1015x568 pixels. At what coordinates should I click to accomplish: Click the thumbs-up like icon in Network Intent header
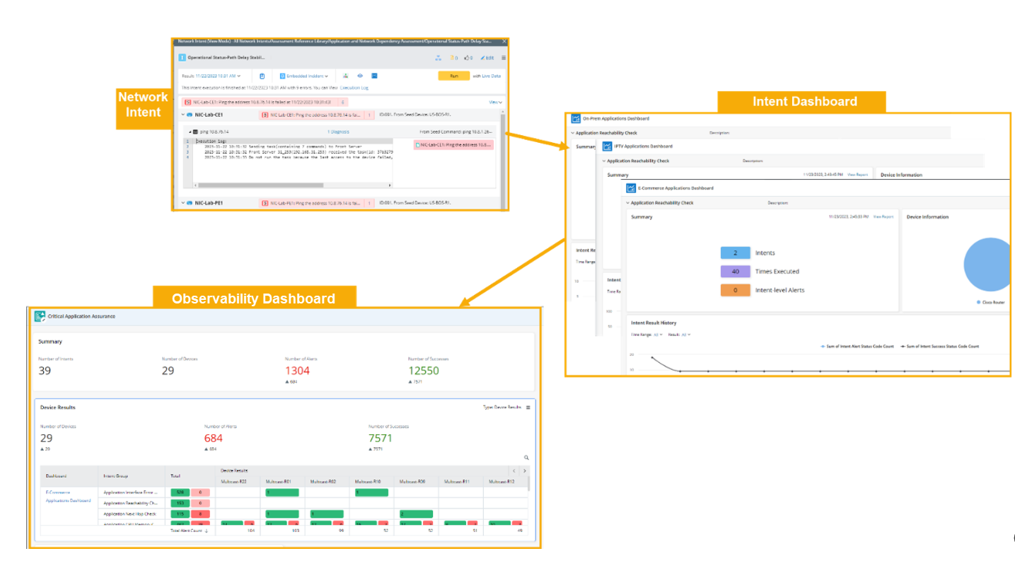[466, 58]
